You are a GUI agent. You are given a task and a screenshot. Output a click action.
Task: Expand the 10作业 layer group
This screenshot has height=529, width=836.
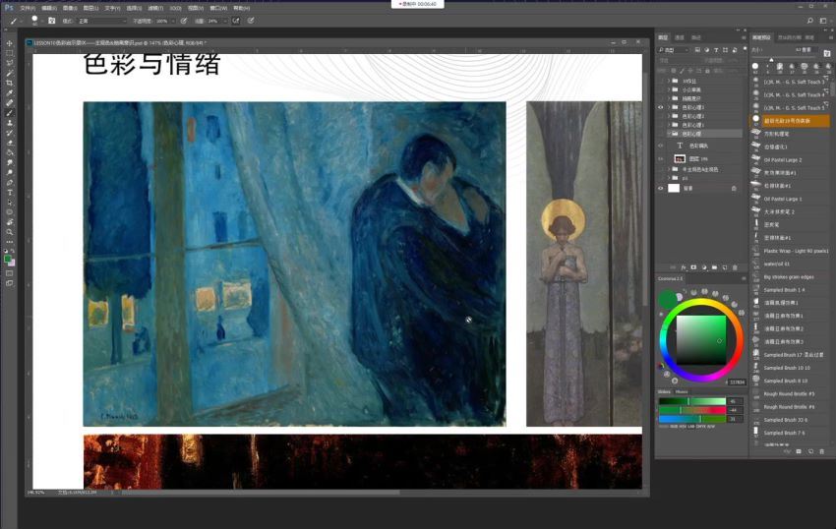669,81
